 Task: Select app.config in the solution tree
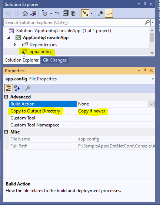pos(40,52)
